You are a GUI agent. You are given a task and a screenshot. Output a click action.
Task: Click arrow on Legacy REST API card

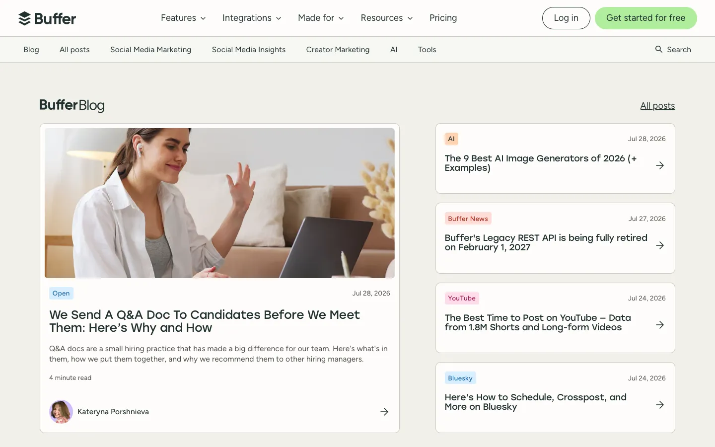[x=660, y=245]
